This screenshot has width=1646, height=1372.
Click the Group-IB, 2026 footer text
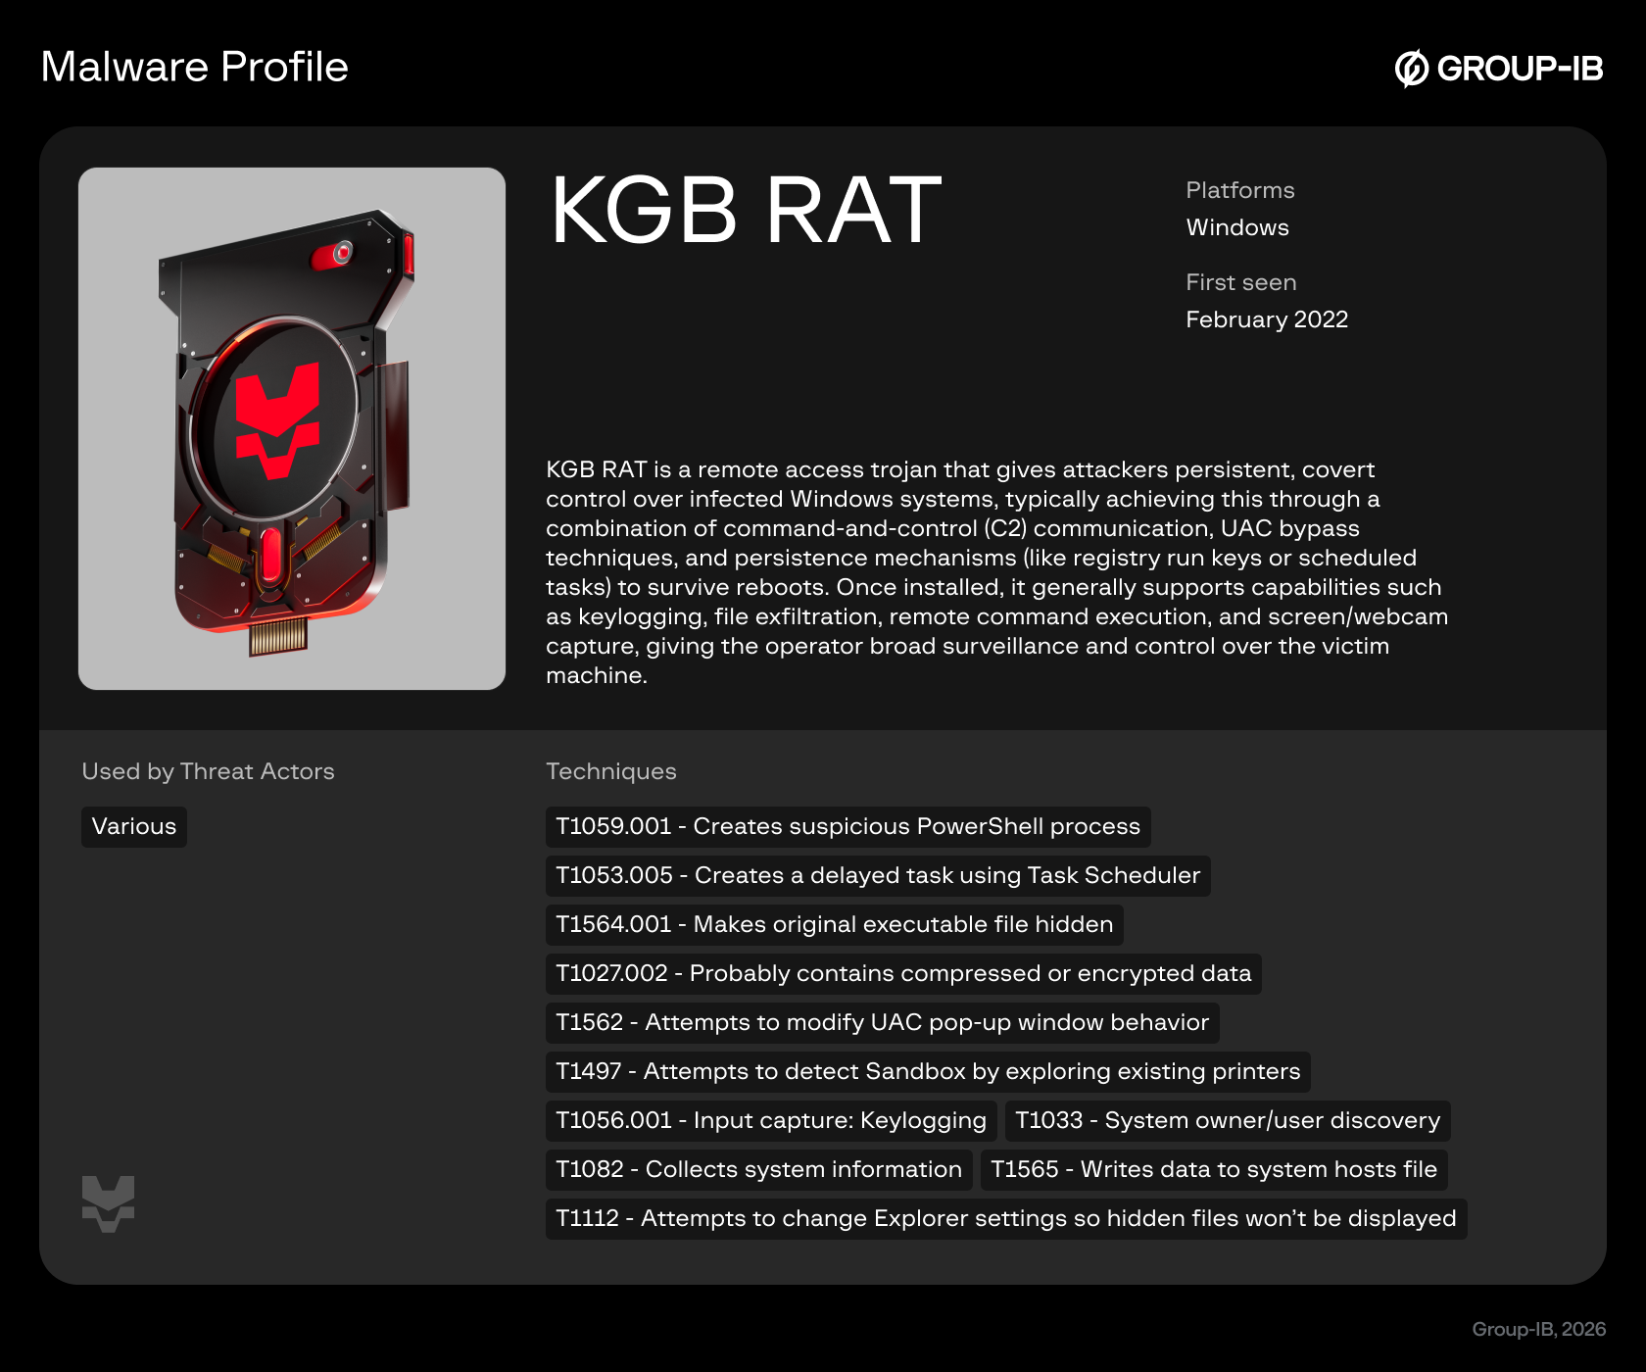coord(1539,1329)
